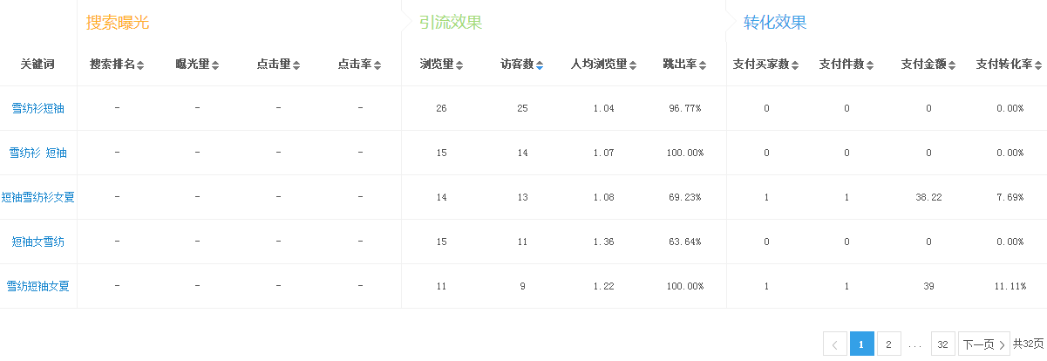Select bounce rate value 96.77%
Viewport: 1047px width, 361px height.
click(x=685, y=108)
